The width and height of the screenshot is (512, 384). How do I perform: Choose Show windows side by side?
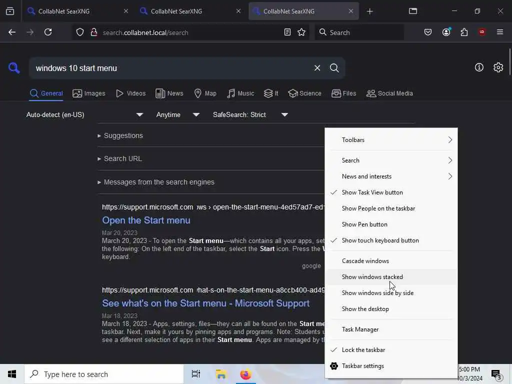pos(391,293)
